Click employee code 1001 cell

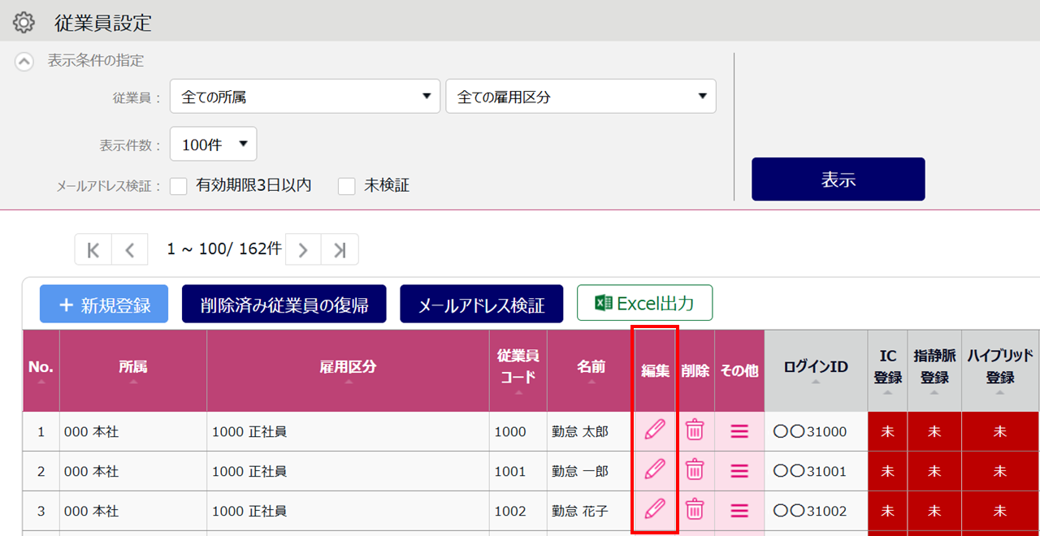tap(518, 471)
